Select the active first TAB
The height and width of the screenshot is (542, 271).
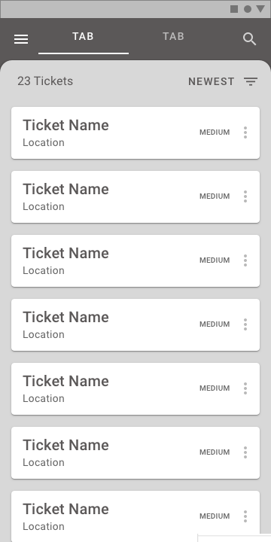(x=84, y=37)
